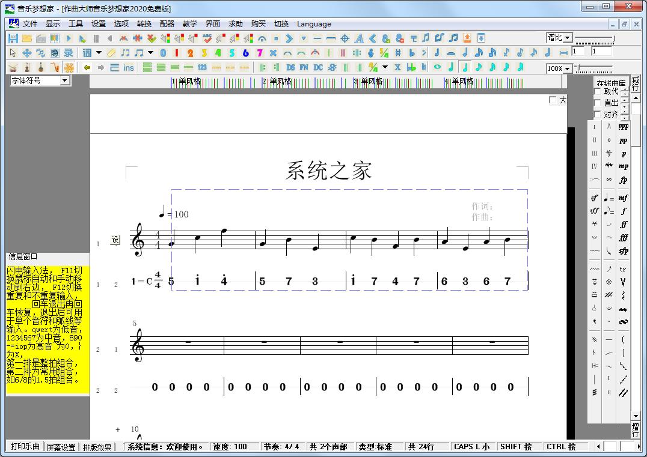Insert a treble clef symbol
This screenshot has width=647, height=457.
click(370, 53)
